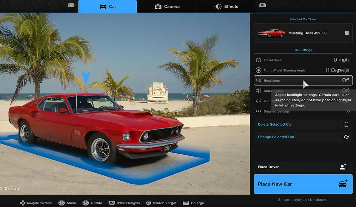
Task: Toggle the Brake lights Off value
Action: click(x=345, y=90)
